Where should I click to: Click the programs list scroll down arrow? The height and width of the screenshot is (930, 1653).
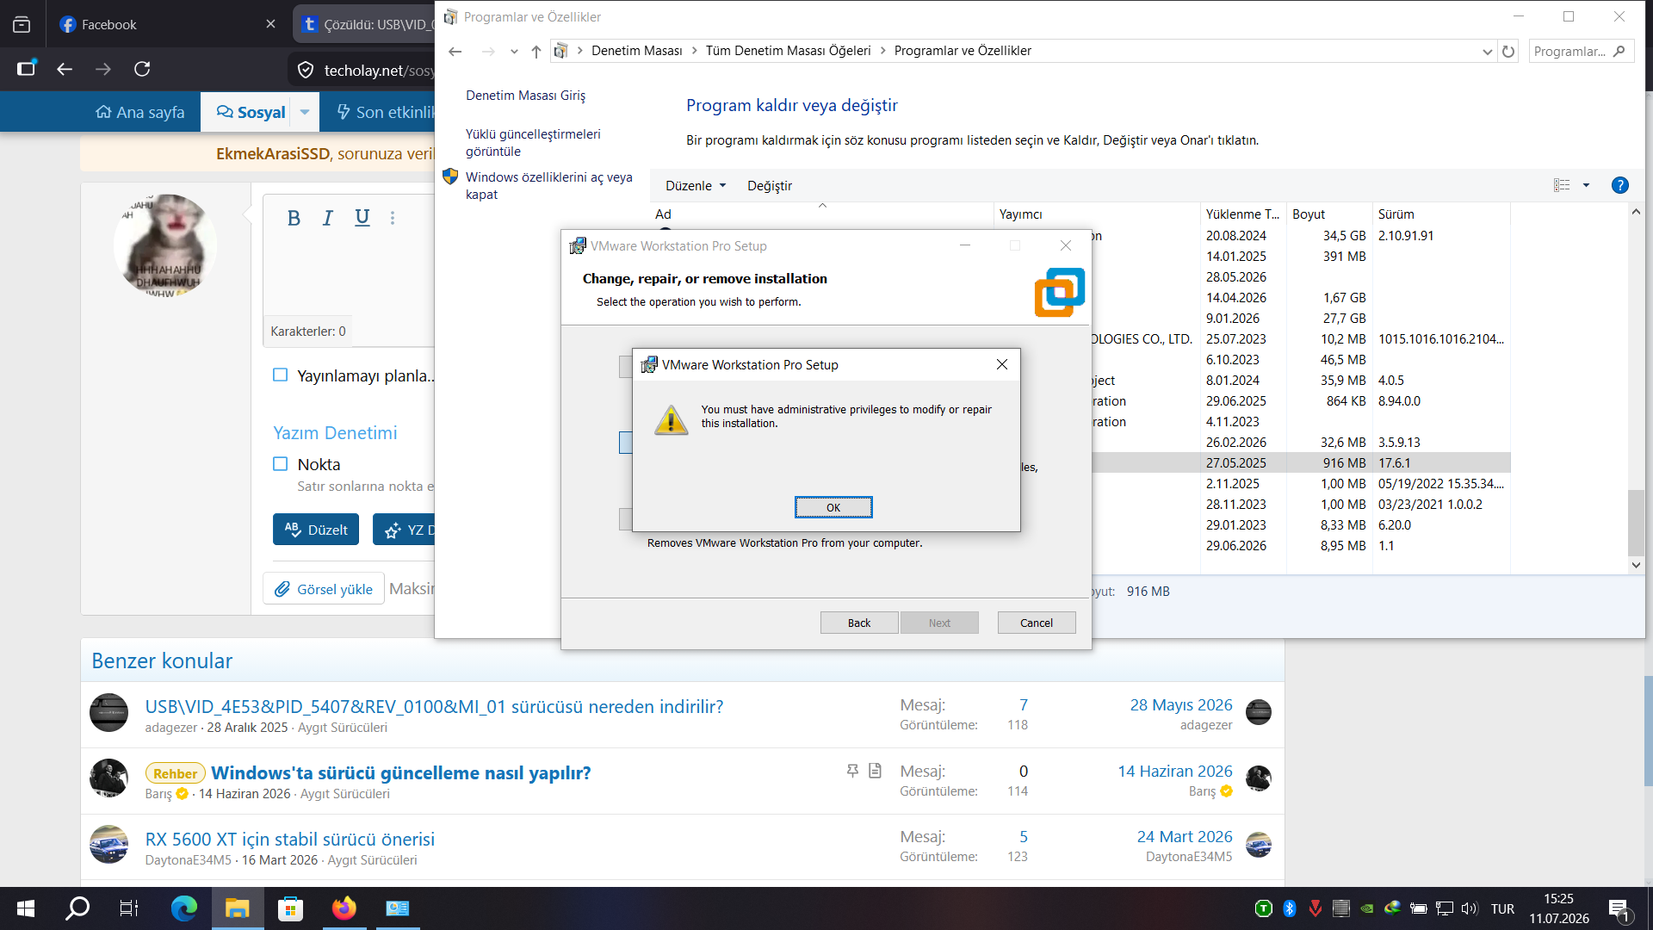click(x=1636, y=566)
